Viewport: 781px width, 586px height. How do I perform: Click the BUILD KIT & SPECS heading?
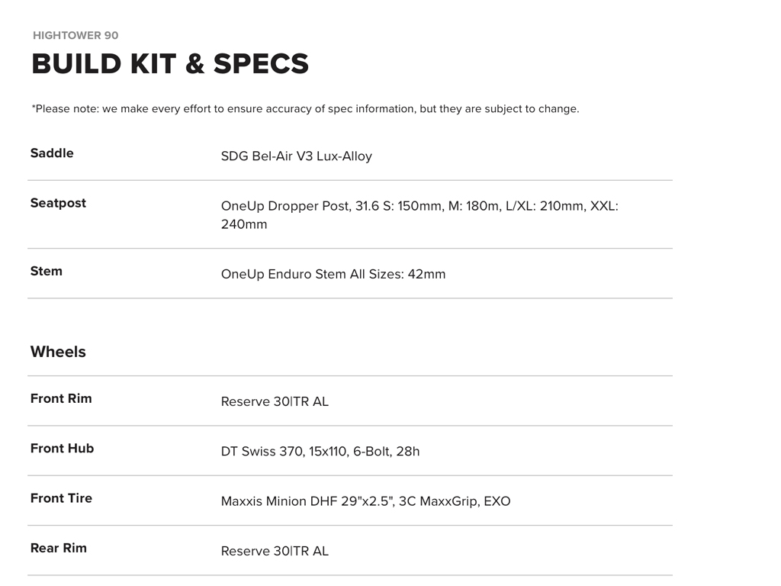[x=170, y=64]
